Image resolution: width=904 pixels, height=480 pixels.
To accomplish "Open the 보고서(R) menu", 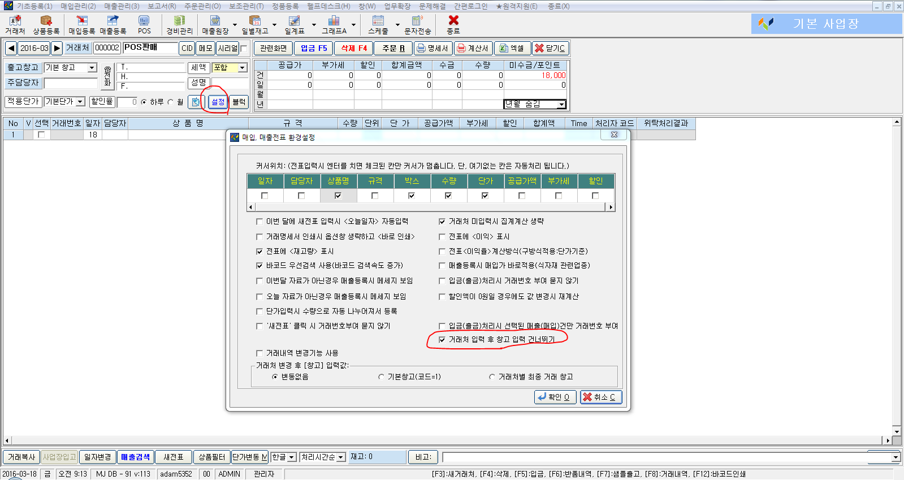I will [x=162, y=6].
